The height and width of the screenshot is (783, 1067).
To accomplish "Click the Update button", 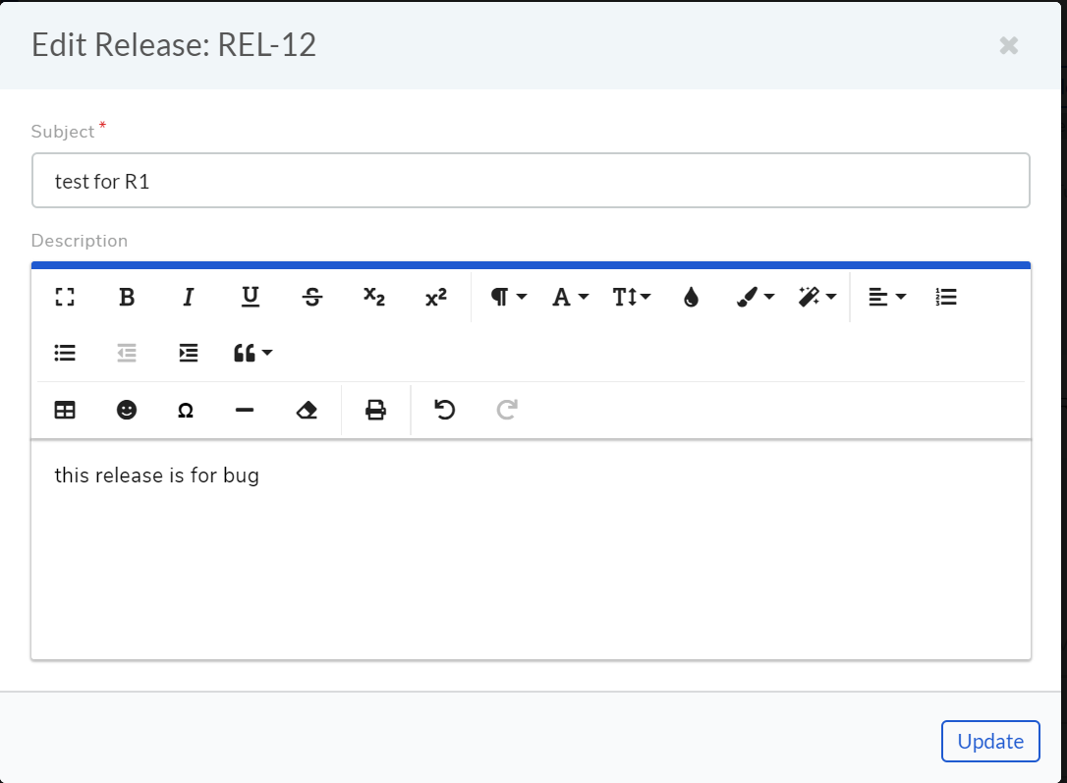I will tap(990, 741).
